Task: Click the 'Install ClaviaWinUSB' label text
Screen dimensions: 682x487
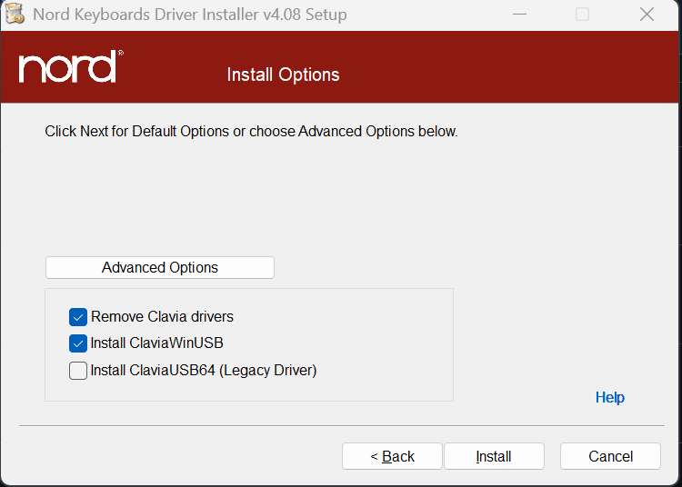Action: (x=156, y=343)
